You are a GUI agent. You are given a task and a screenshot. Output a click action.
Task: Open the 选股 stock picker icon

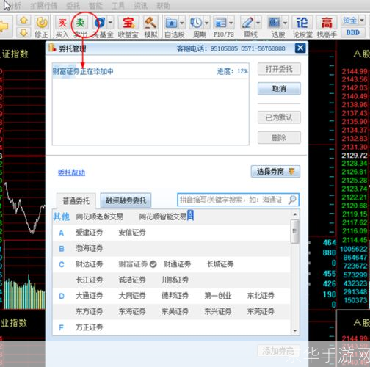point(275,23)
